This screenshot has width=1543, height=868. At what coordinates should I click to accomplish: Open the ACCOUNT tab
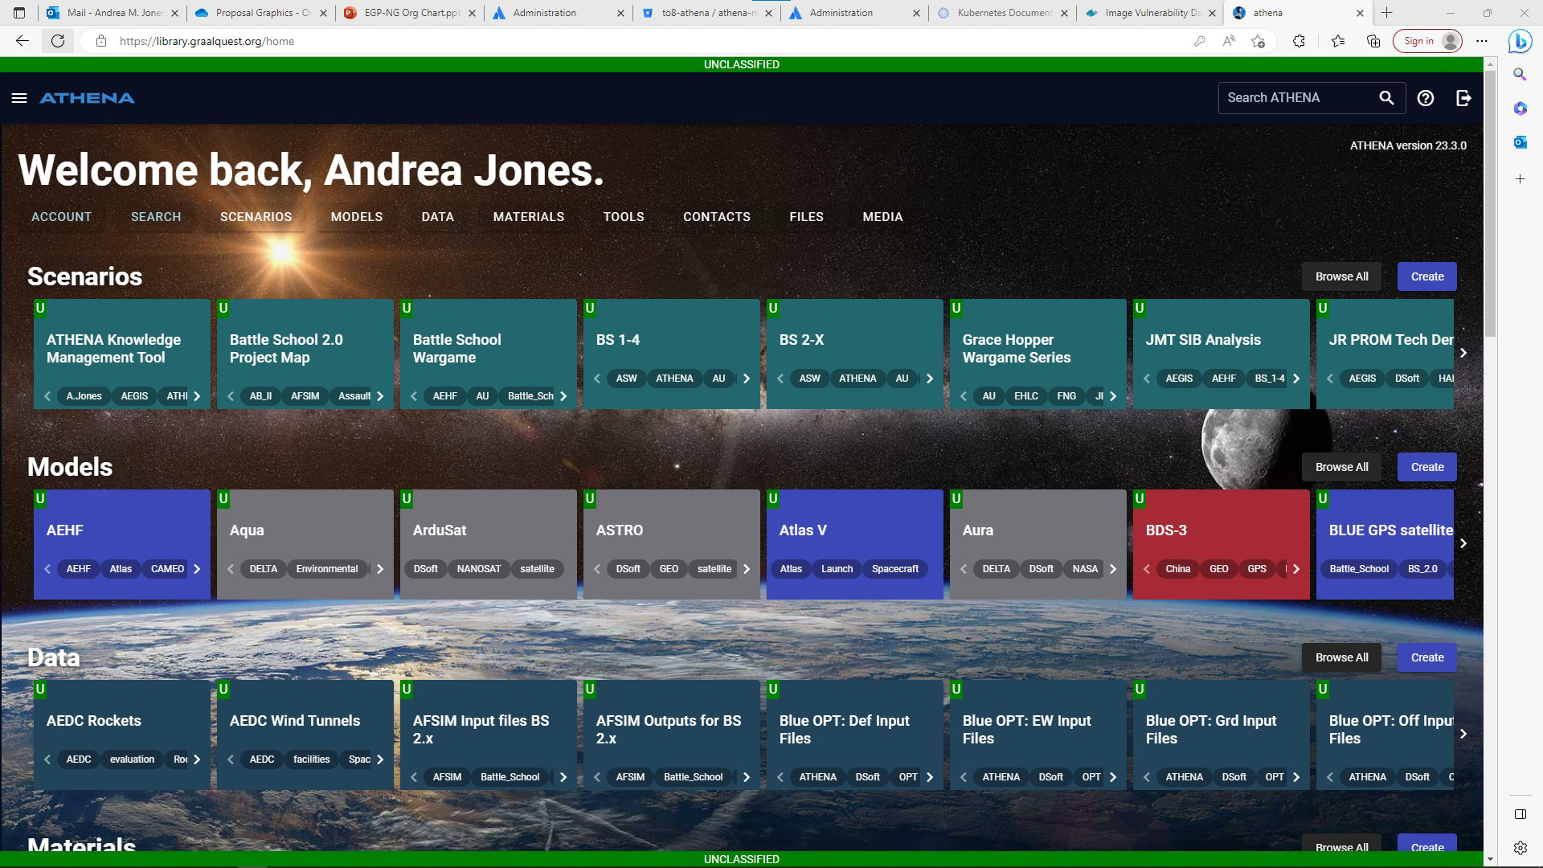click(61, 217)
